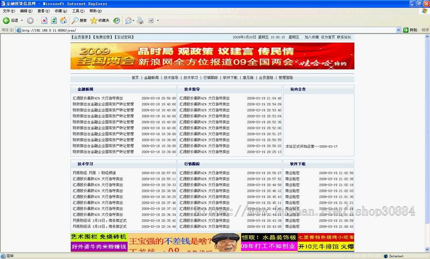Click the 加入收藏 link
The height and width of the screenshot is (259, 430).
(312, 37)
